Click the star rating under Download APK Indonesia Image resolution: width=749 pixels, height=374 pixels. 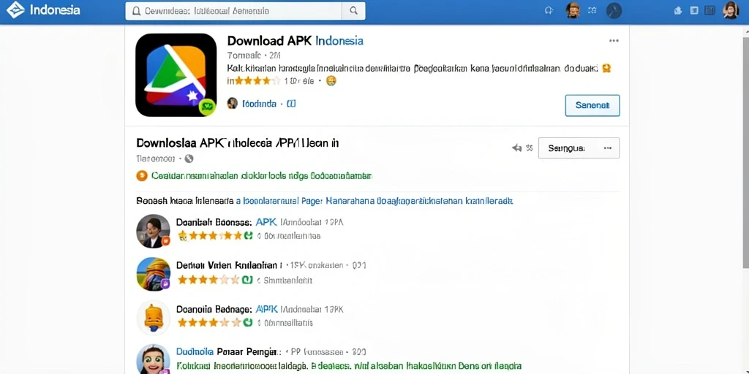[x=257, y=81]
